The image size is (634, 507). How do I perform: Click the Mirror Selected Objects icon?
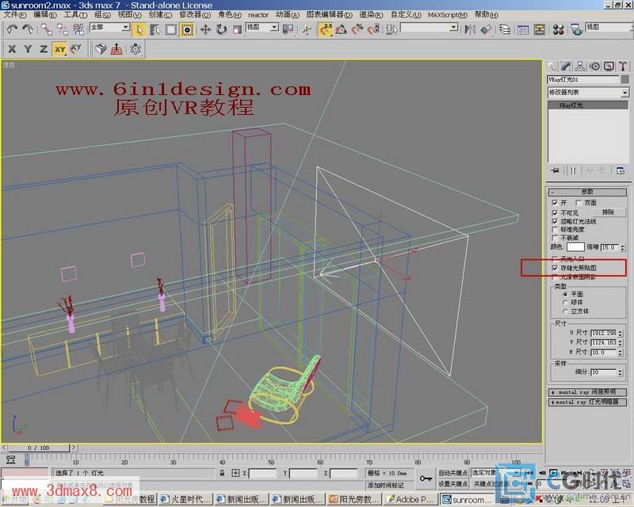[469, 29]
